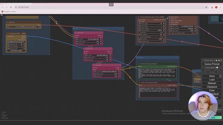Close the ComfyUI queue menu panel
223x125 pixels.
point(221,60)
